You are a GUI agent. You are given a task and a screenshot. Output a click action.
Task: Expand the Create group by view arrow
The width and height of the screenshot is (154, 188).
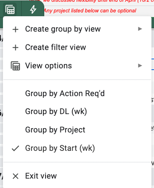(140, 29)
